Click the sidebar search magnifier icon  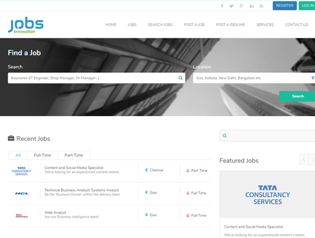point(225,136)
